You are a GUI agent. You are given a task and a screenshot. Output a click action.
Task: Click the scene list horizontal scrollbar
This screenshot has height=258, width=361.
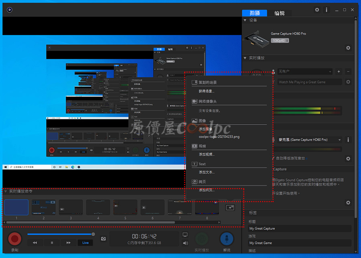coord(91,223)
